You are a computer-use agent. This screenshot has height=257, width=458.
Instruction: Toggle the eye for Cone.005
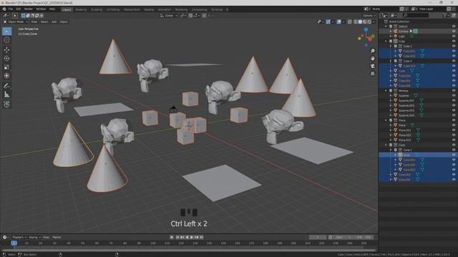coord(454,179)
